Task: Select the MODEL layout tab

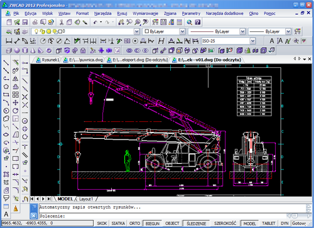Action: click(65, 199)
